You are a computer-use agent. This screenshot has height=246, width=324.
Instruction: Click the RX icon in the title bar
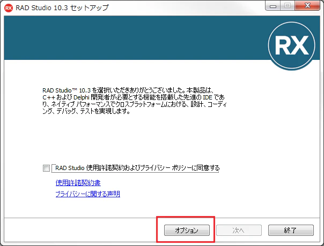[9, 8]
